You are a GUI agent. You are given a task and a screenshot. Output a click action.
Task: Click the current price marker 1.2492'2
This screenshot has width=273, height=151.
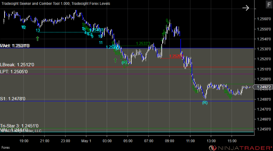[x=263, y=87]
